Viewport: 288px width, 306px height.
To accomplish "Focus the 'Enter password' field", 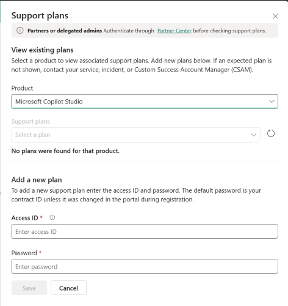I will [145, 266].
